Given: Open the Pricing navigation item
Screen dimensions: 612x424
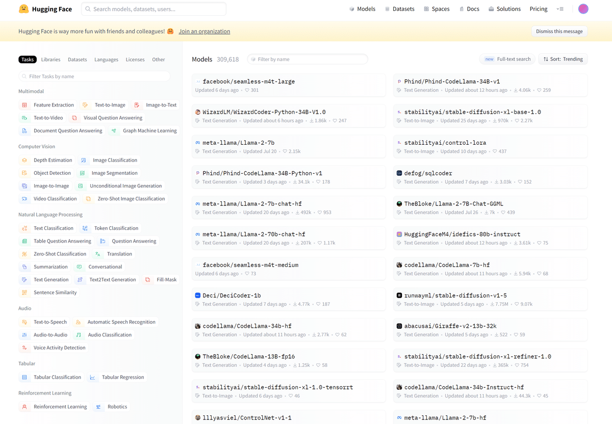Looking at the screenshot, I should [x=539, y=9].
